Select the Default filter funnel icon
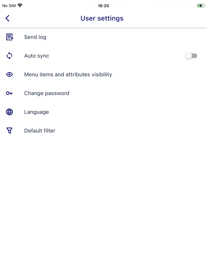This screenshot has width=207, height=276. (9, 131)
